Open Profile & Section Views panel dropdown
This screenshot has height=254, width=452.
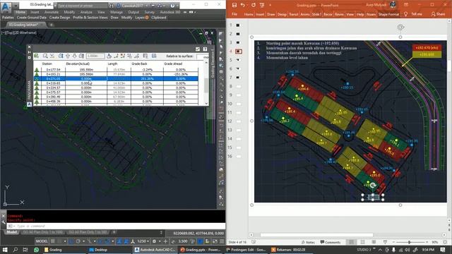point(90,18)
